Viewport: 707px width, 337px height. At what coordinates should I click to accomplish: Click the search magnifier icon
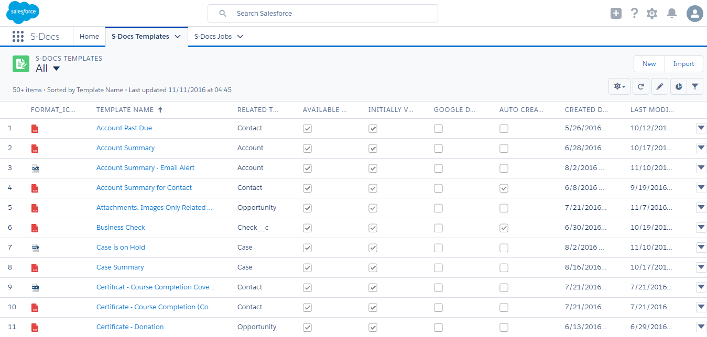click(223, 14)
